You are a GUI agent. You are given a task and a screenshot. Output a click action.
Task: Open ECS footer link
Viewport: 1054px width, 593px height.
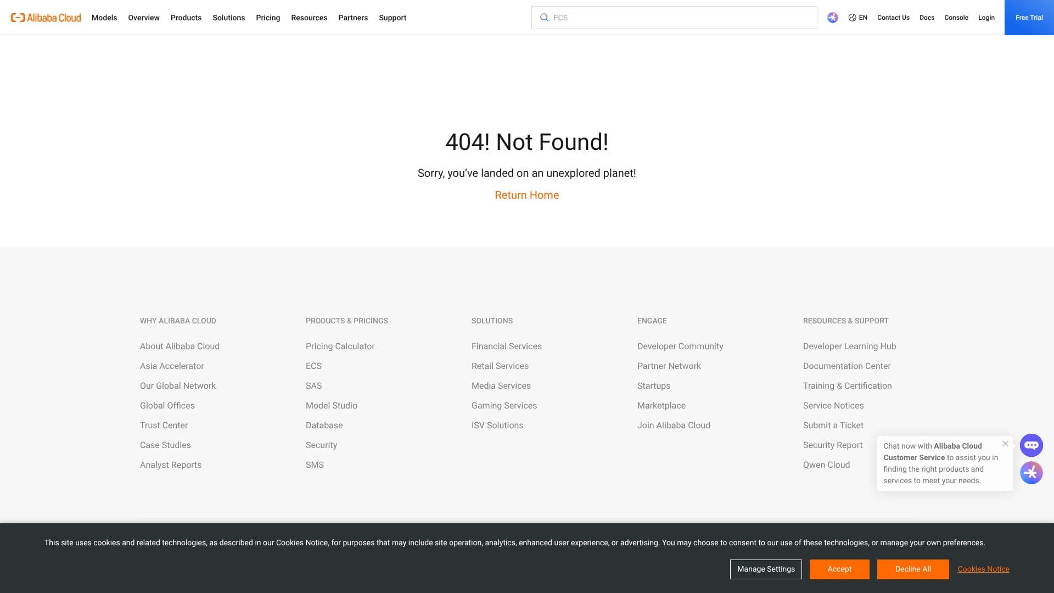point(313,366)
